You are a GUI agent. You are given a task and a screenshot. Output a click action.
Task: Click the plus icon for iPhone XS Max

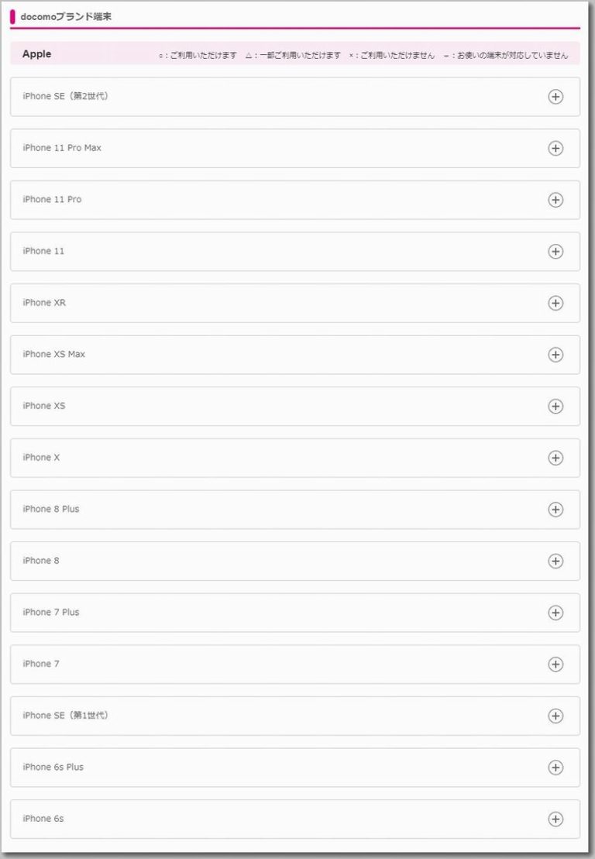coord(555,355)
